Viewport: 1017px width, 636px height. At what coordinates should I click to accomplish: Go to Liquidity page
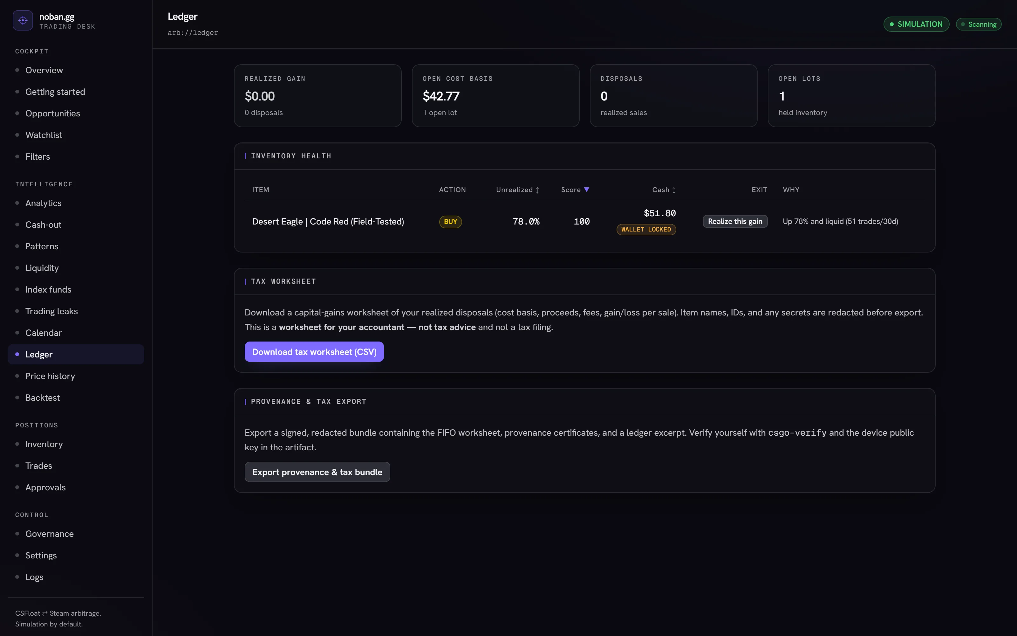point(76,268)
